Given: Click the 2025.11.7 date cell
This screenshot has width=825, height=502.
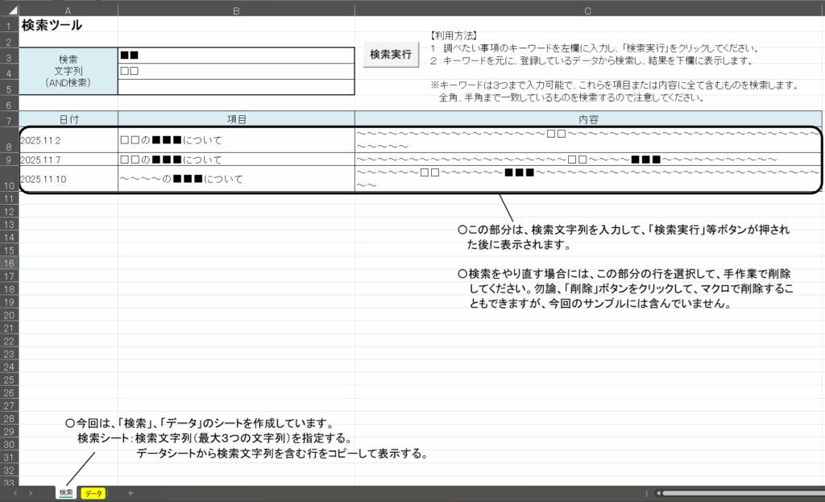Looking at the screenshot, I should (68, 160).
